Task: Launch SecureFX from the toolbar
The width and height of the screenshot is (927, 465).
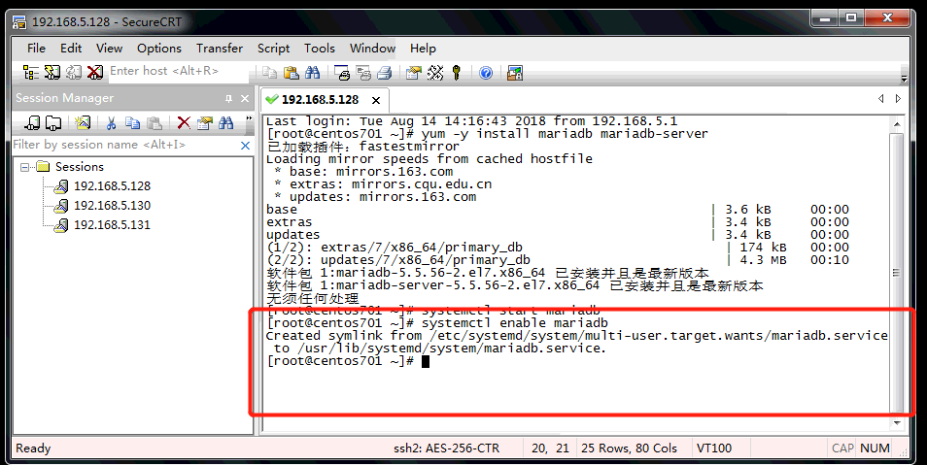Action: [515, 73]
